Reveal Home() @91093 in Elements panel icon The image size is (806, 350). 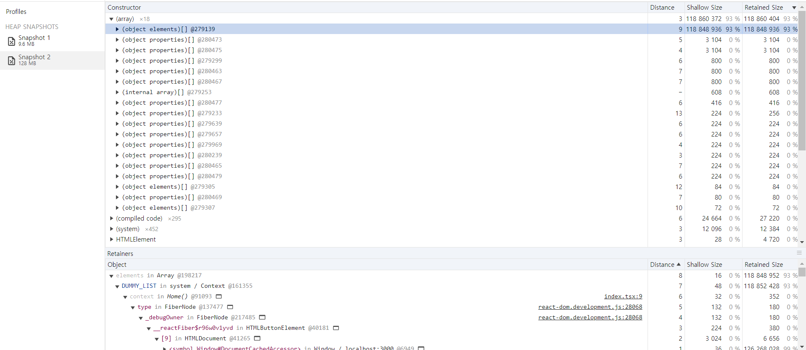tap(219, 297)
